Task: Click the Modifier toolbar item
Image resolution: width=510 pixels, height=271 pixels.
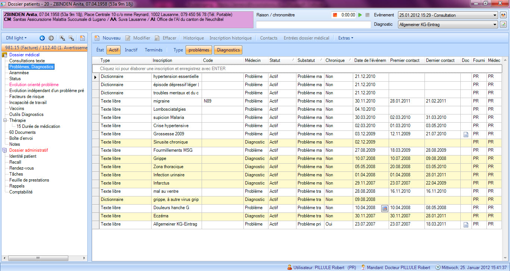Action: coord(137,38)
